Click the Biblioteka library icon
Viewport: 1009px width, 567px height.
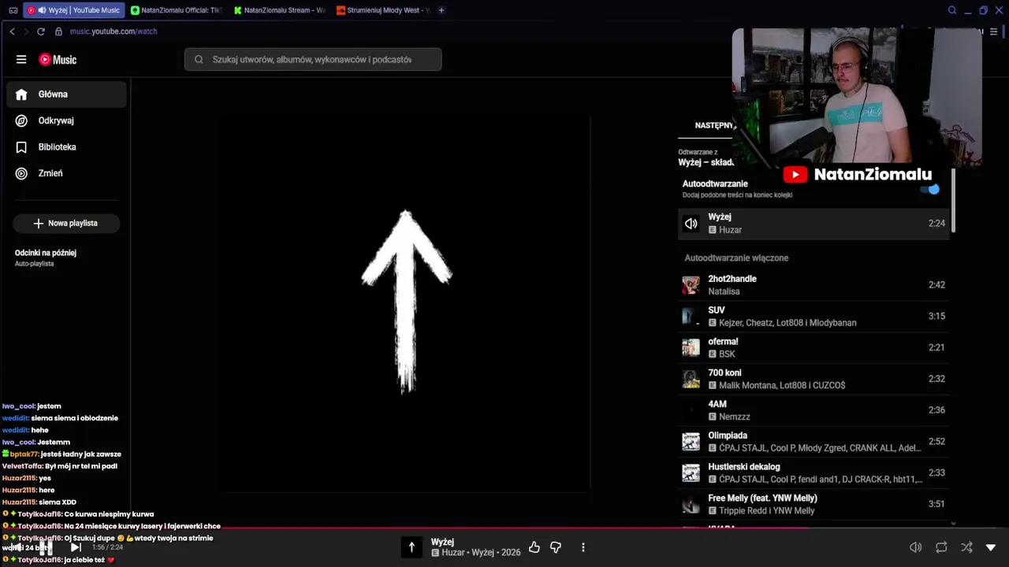[21, 147]
